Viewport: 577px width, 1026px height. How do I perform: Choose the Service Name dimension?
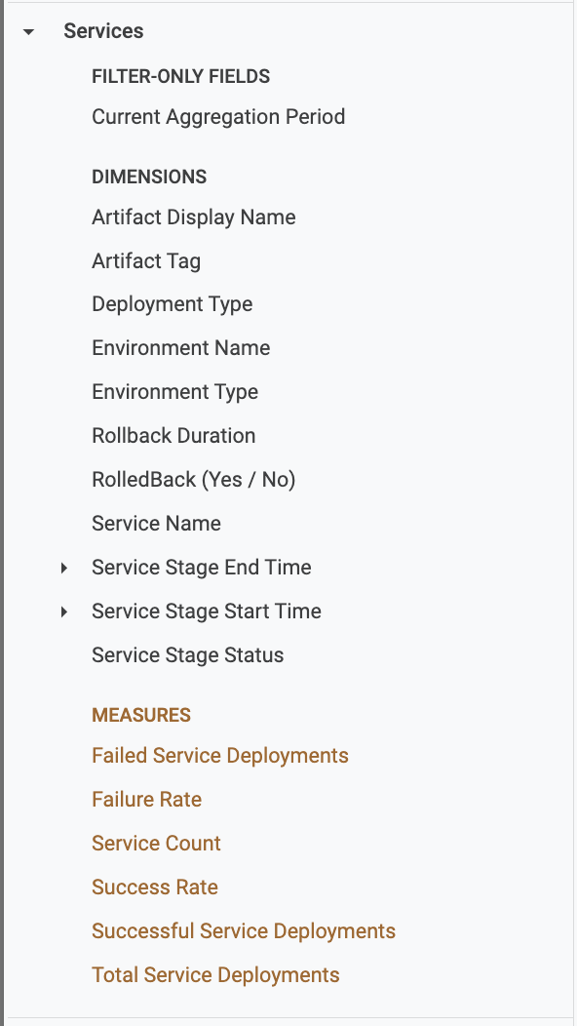(156, 524)
